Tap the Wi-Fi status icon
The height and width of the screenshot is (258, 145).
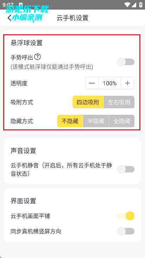point(127,5)
